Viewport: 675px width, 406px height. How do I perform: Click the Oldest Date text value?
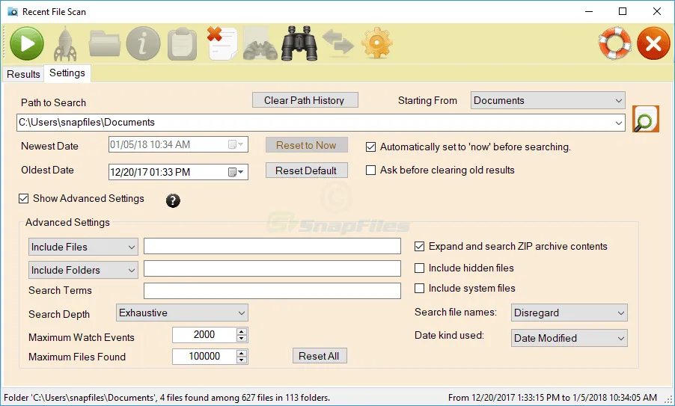150,172
